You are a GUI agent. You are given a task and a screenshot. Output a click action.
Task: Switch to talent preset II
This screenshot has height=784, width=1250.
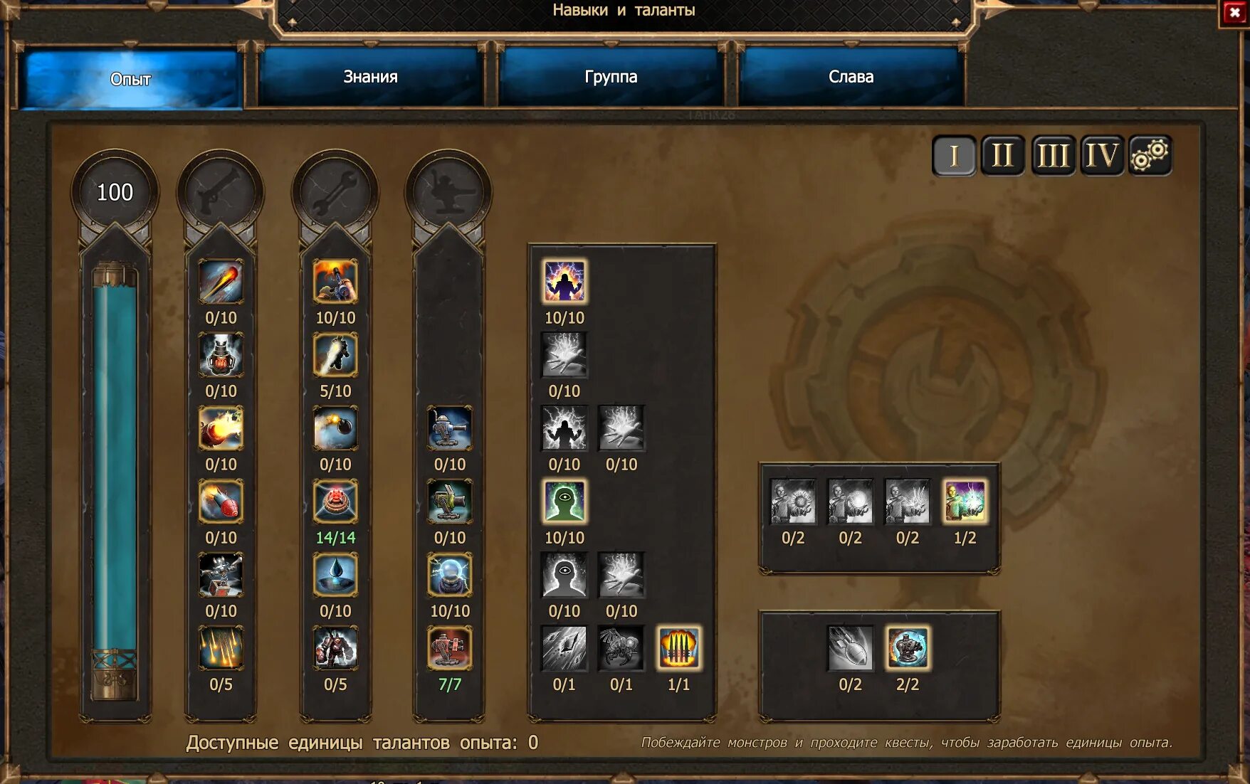(1003, 155)
